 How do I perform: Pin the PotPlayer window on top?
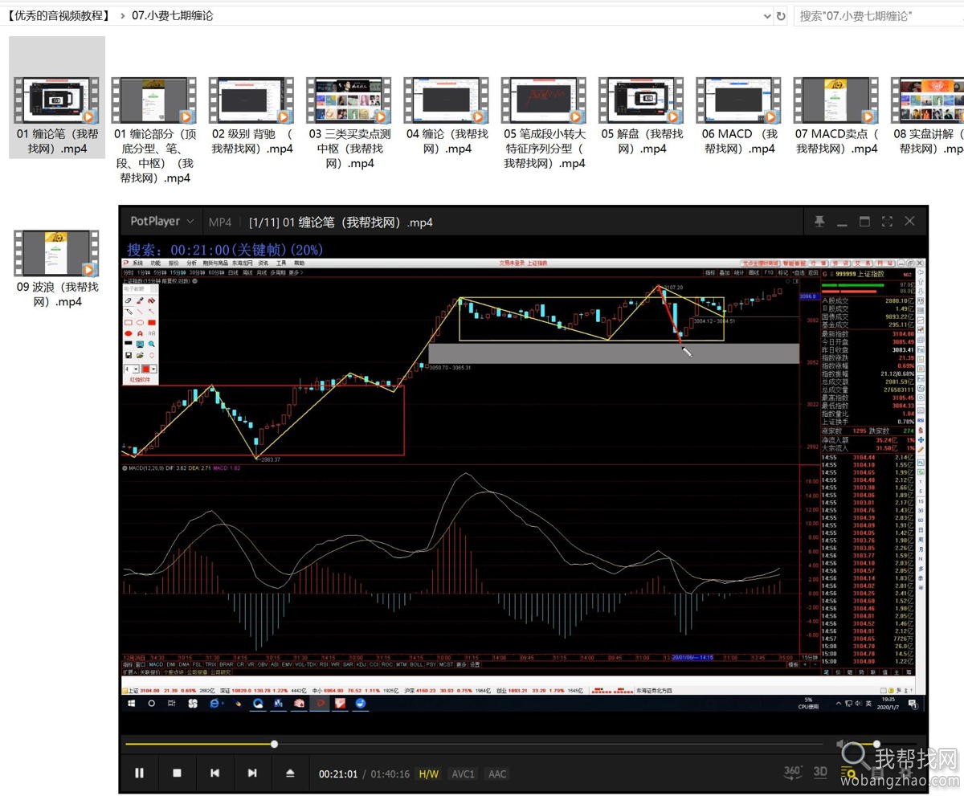819,222
